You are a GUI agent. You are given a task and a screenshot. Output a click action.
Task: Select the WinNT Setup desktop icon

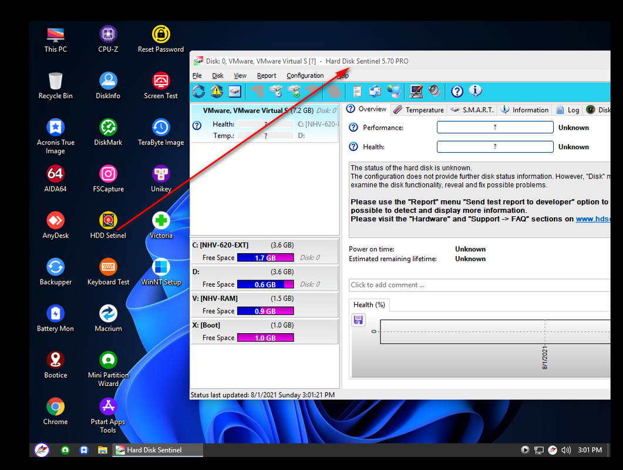[x=160, y=271]
